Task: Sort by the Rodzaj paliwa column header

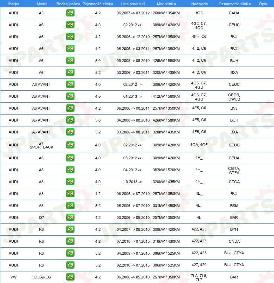Action: tap(68, 4)
